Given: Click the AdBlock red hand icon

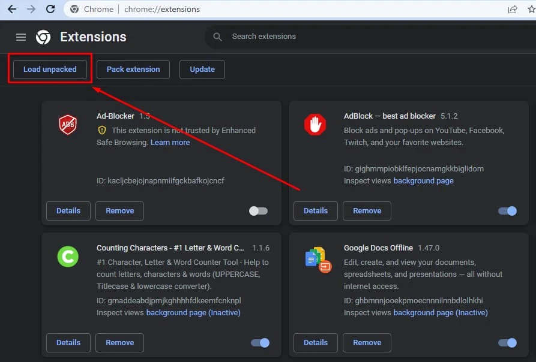Looking at the screenshot, I should pyautogui.click(x=315, y=125).
